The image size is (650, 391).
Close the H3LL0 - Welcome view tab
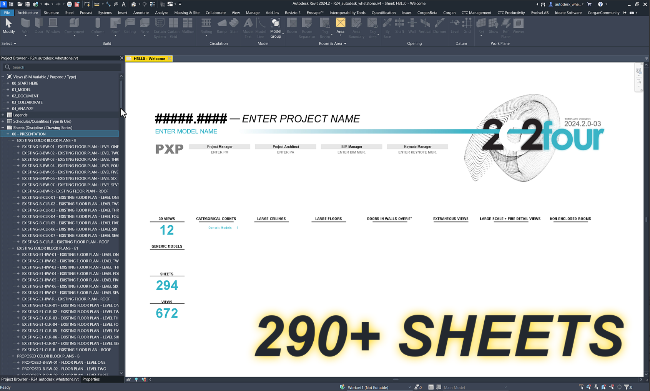click(169, 58)
